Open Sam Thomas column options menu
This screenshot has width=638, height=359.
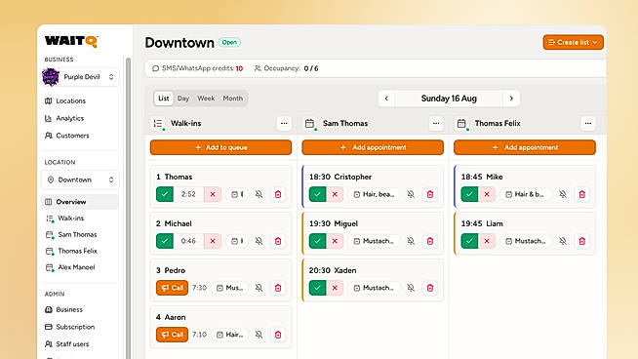436,123
